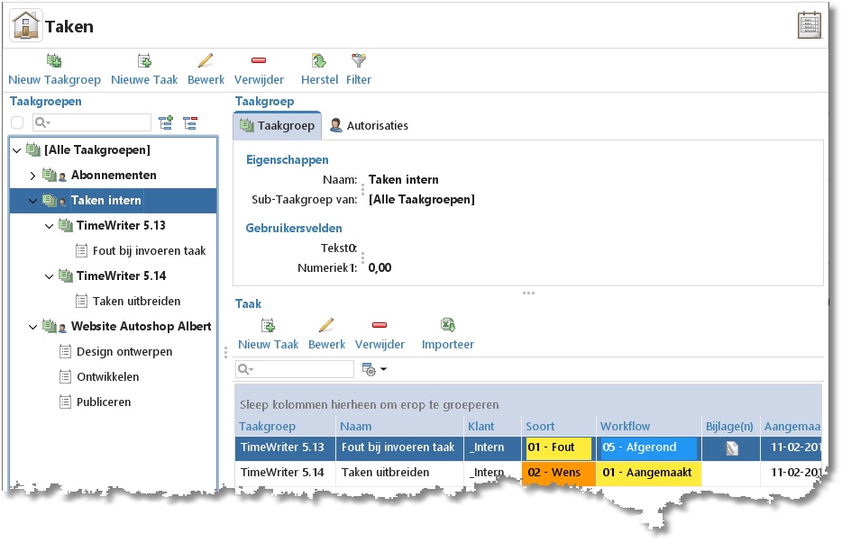Screen dimensions: 842x542
Task: Click the Taakgroepen search field
Action: (x=92, y=122)
